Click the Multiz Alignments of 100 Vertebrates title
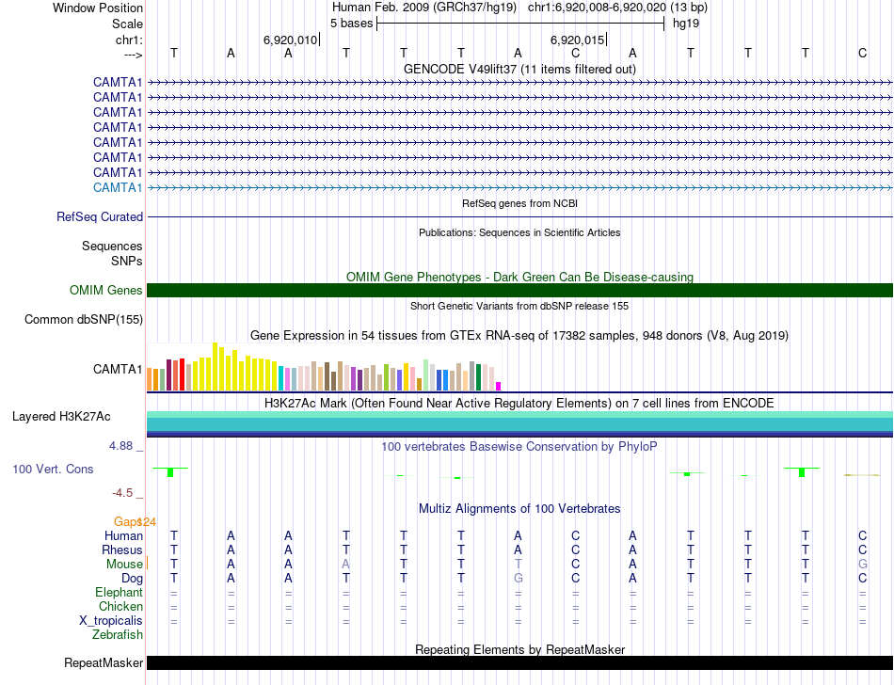This screenshot has height=685, width=894. (519, 508)
